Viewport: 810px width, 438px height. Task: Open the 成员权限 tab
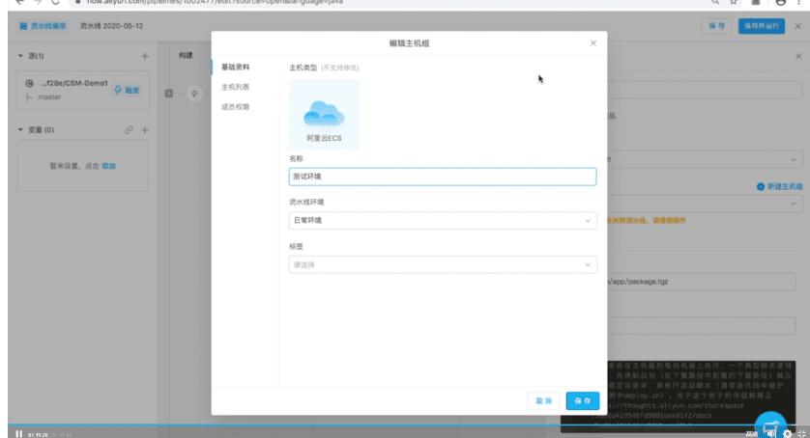(x=236, y=107)
